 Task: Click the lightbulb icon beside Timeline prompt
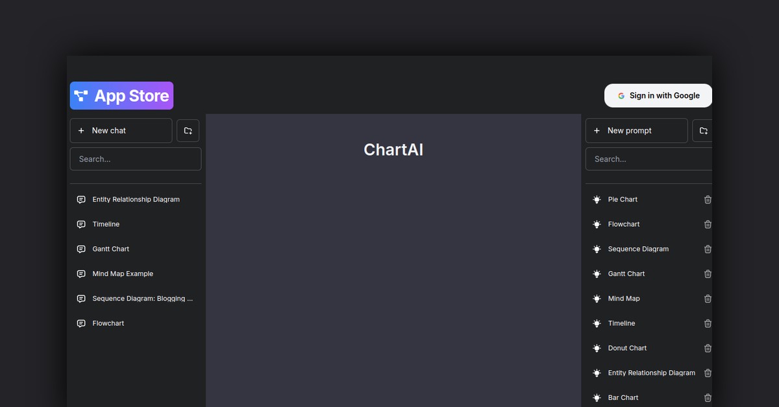[x=597, y=323]
